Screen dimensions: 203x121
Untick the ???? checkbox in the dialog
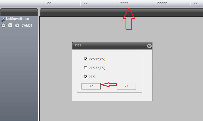click(x=86, y=77)
